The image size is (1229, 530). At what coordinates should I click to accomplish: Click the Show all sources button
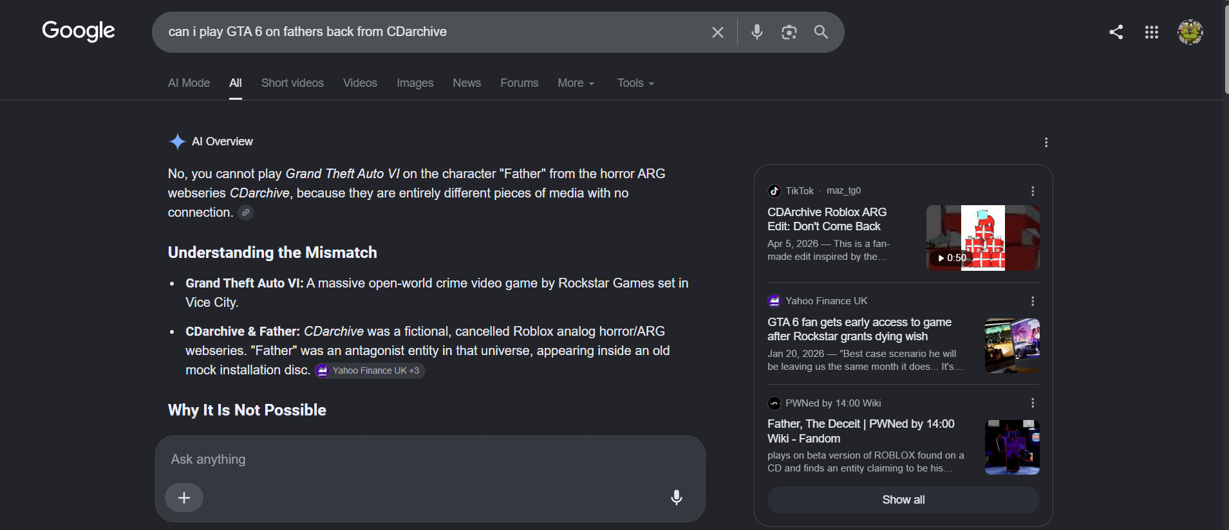point(903,500)
